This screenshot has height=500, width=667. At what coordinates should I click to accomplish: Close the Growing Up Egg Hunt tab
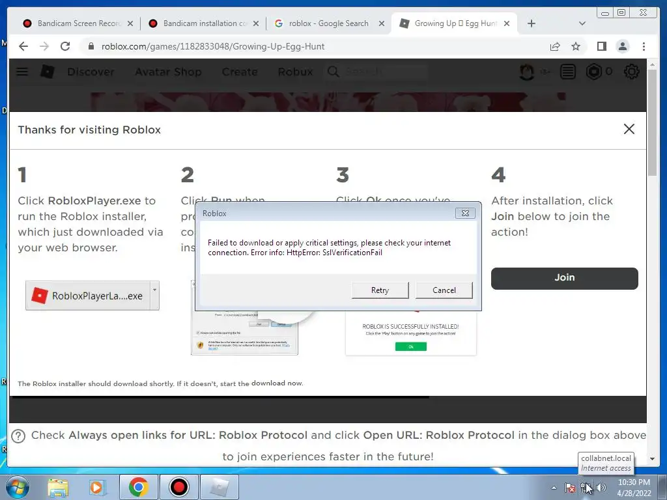click(507, 23)
